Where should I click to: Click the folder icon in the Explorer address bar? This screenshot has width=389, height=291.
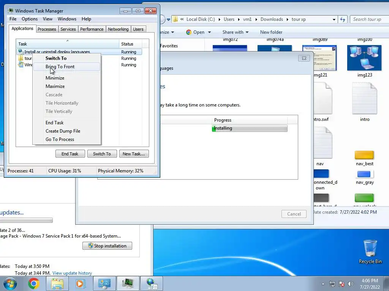click(x=175, y=19)
